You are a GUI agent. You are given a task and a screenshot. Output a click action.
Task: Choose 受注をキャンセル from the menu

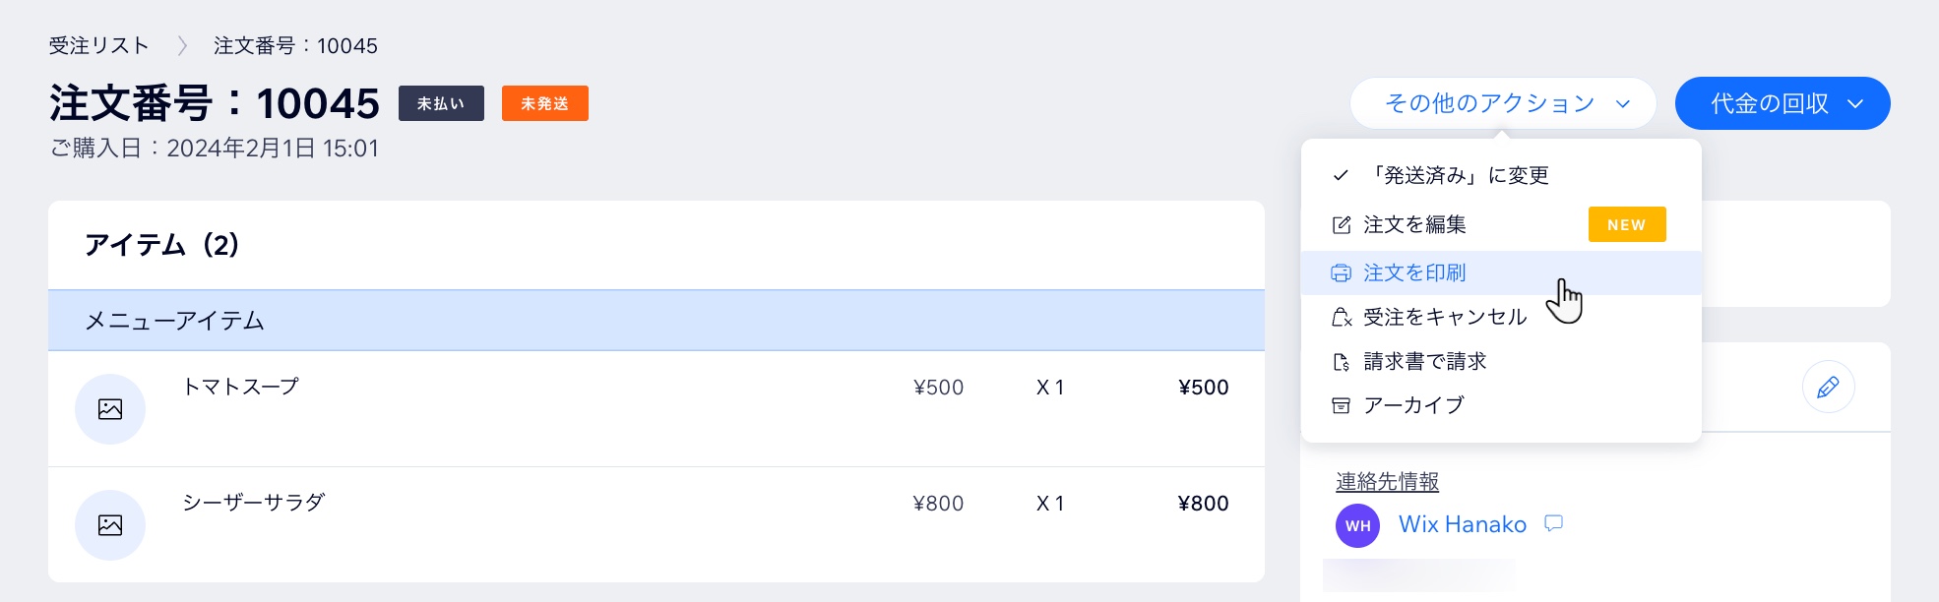(1445, 318)
